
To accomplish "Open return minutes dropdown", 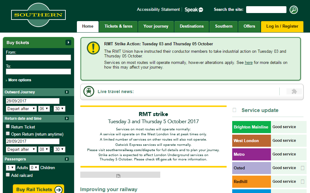I will 60,149.
